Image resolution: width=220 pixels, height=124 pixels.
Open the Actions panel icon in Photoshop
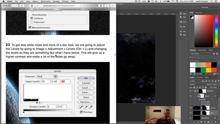181,17
